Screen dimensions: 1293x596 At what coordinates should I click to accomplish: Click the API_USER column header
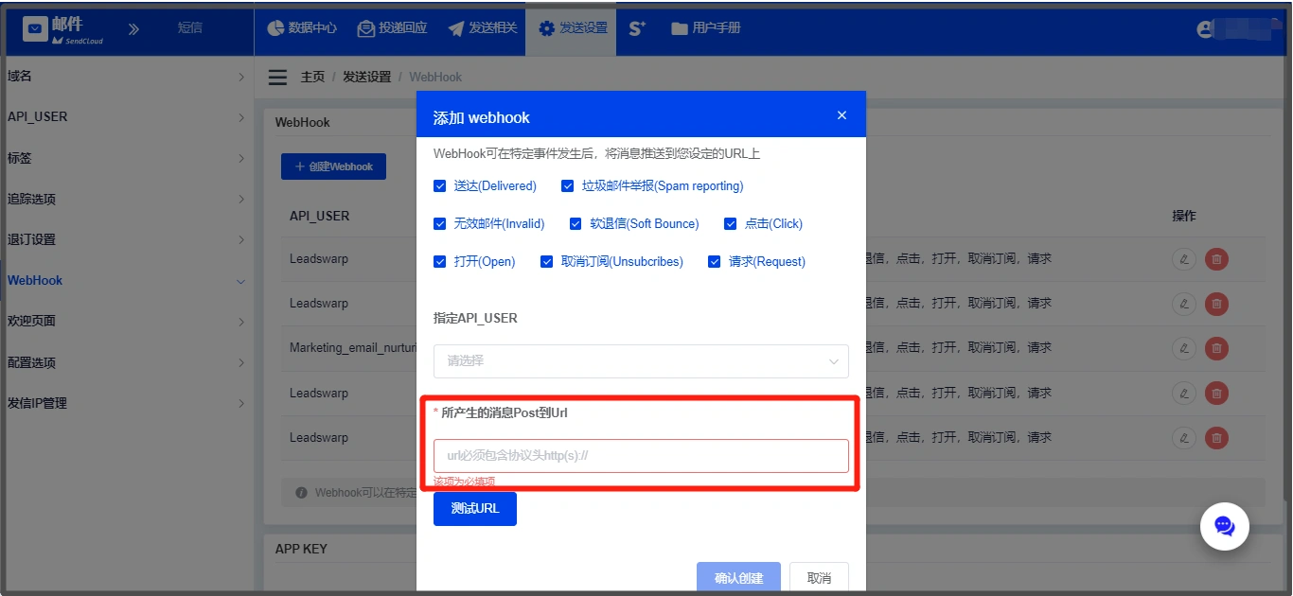[320, 216]
